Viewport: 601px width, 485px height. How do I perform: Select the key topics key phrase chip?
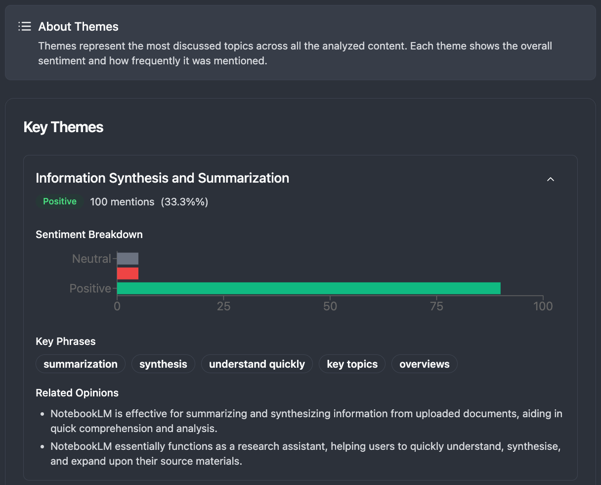(x=352, y=364)
